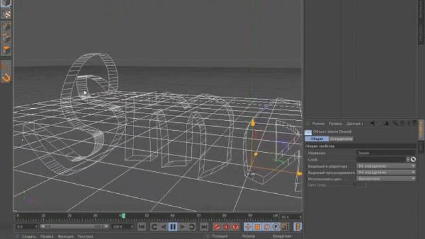
Task: Go to end of animation
Action: pos(204,226)
